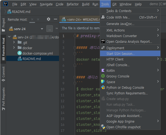The height and width of the screenshot is (135, 166).
Task: Select the Remote Host sidebar tab
Action: pos(3,49)
